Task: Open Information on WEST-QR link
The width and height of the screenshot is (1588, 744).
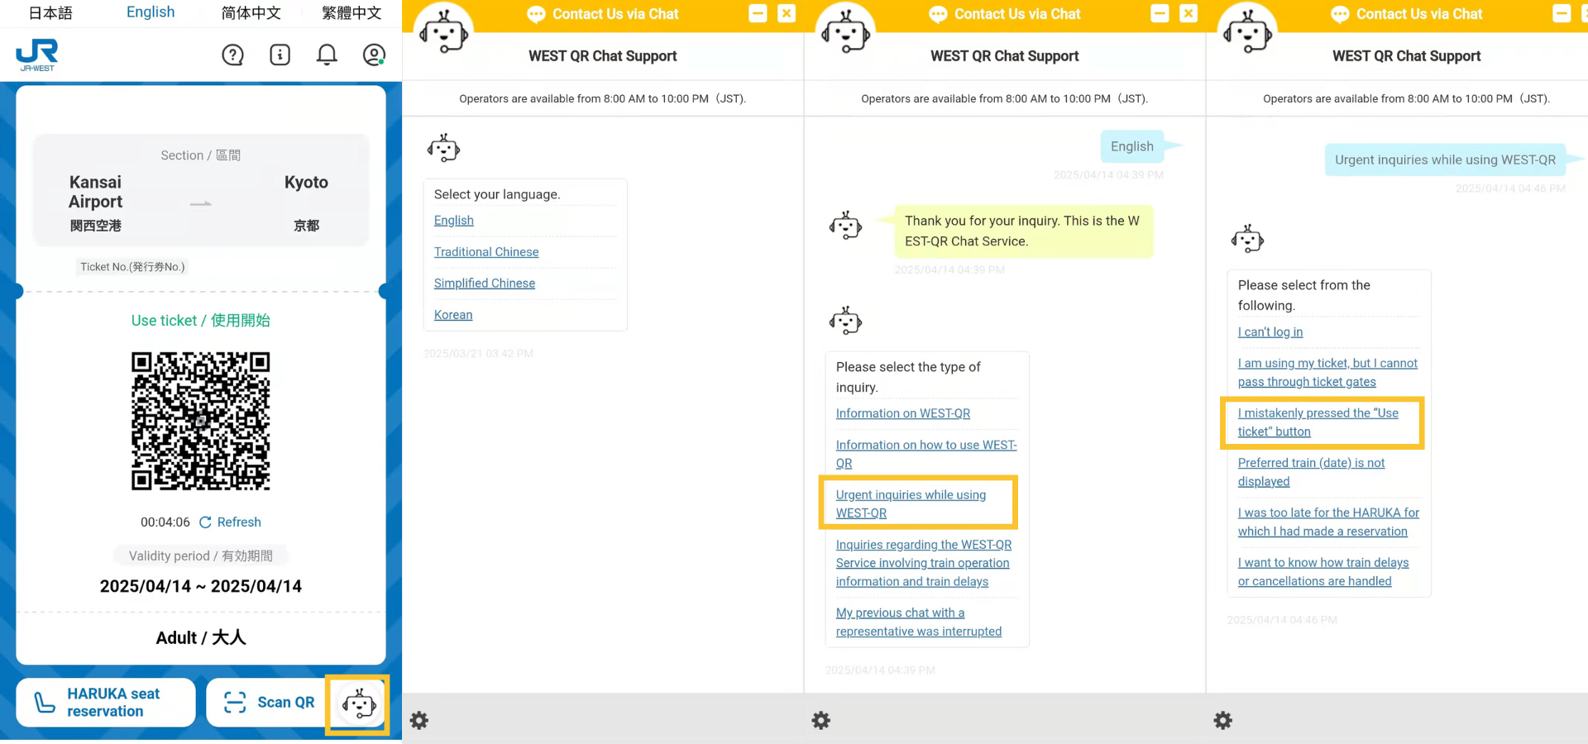Action: [903, 413]
